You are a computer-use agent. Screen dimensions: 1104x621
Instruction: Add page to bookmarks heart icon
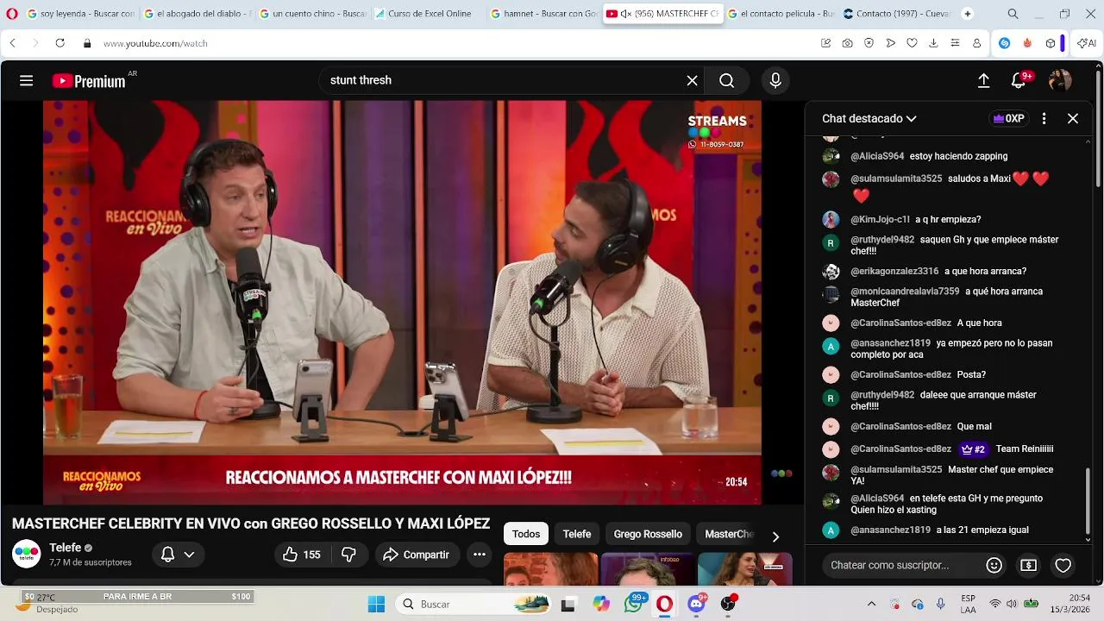point(912,43)
